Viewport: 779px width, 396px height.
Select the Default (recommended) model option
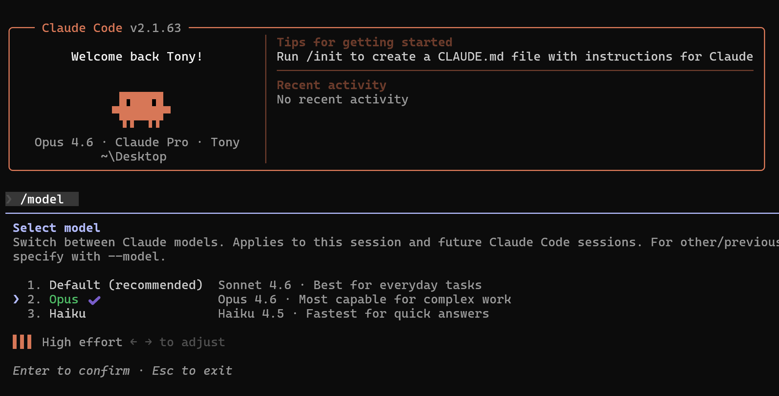(x=126, y=285)
